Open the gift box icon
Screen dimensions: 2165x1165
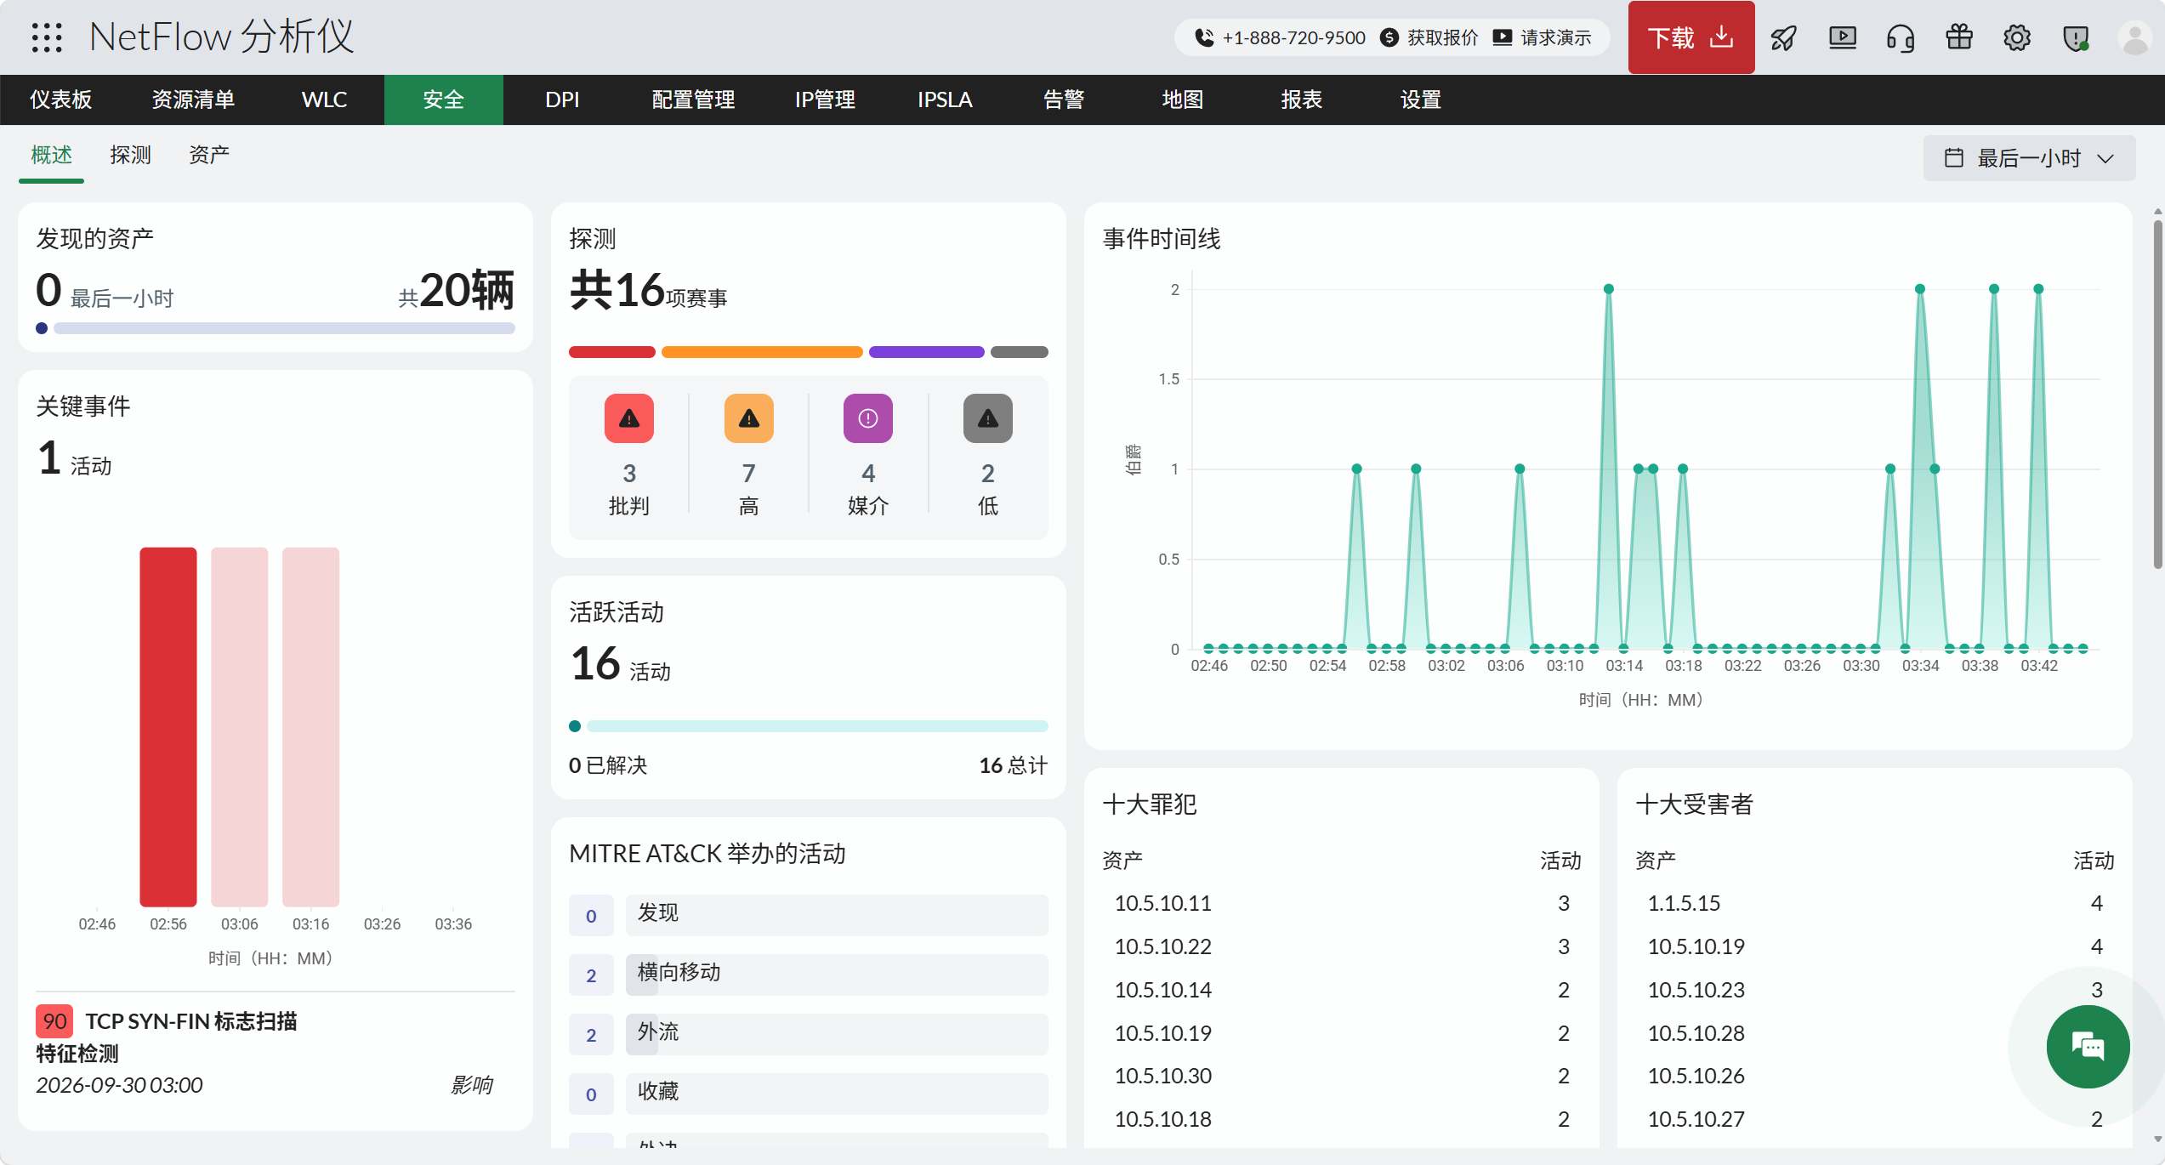click(1958, 37)
